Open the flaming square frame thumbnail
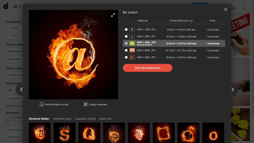The width and height of the screenshot is (254, 143). coord(164,133)
